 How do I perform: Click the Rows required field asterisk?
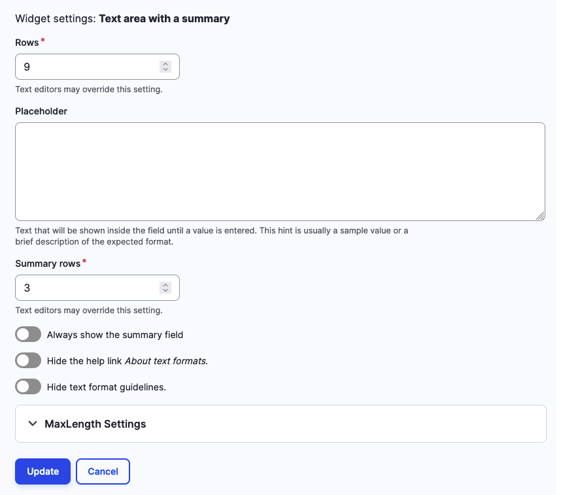(x=43, y=39)
